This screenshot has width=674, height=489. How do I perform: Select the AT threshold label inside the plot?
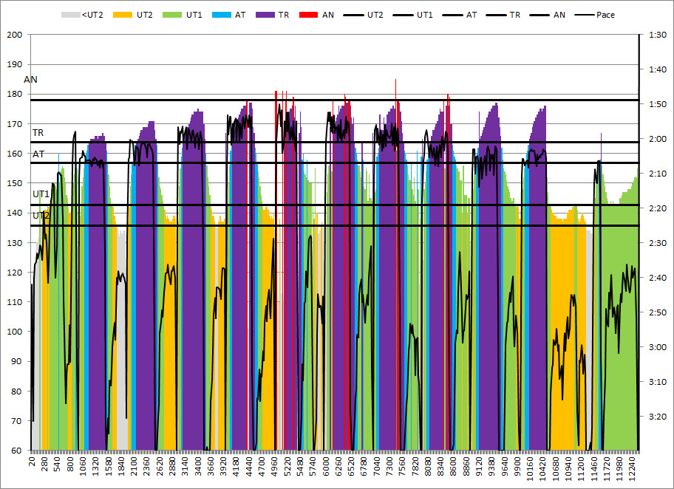pyautogui.click(x=38, y=154)
